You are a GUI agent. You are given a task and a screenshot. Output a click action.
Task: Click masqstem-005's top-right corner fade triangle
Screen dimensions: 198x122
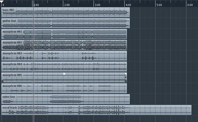pos(126,74)
